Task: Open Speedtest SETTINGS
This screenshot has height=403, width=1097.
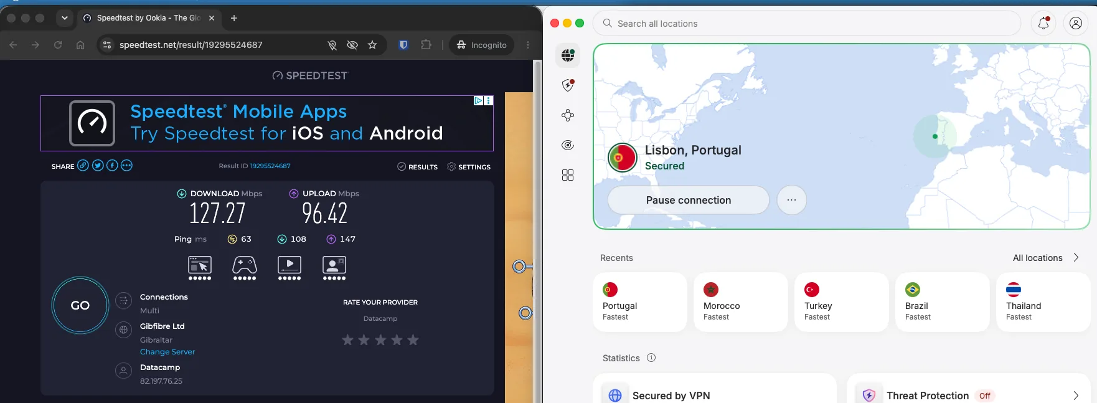Action: click(469, 167)
